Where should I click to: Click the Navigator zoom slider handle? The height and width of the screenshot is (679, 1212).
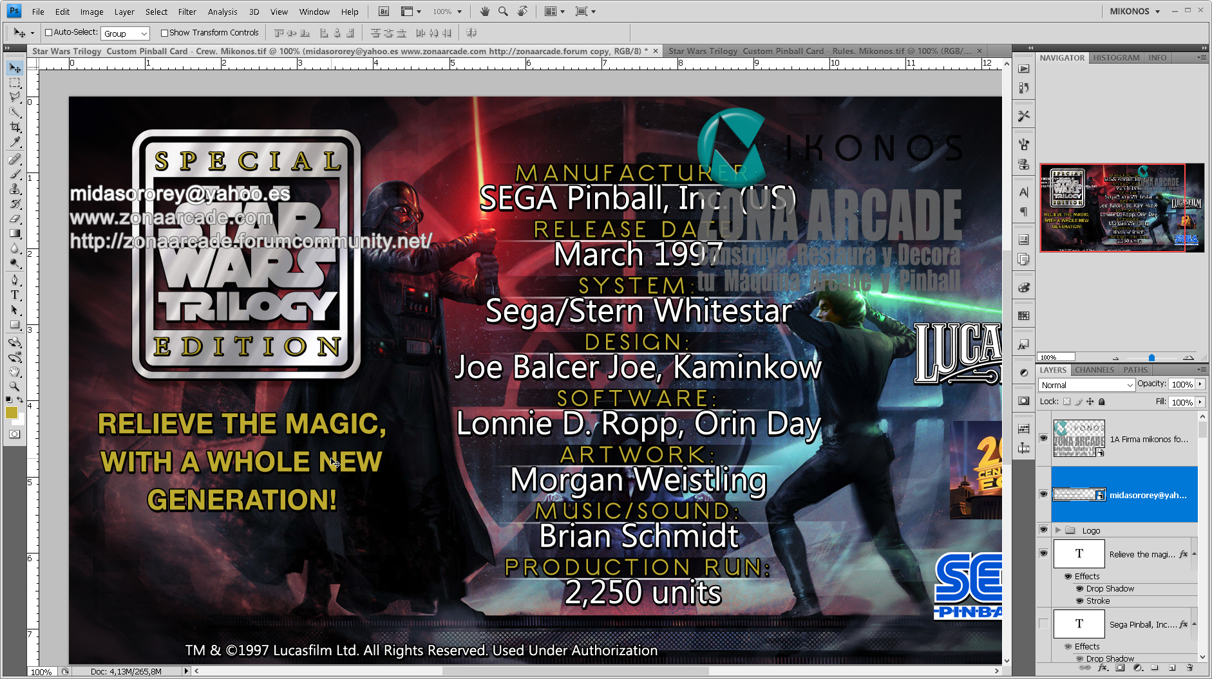(x=1151, y=358)
